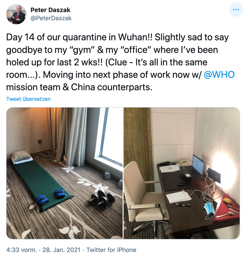Click the blue ankle weights in photo
The width and height of the screenshot is (246, 260).
click(x=51, y=196)
